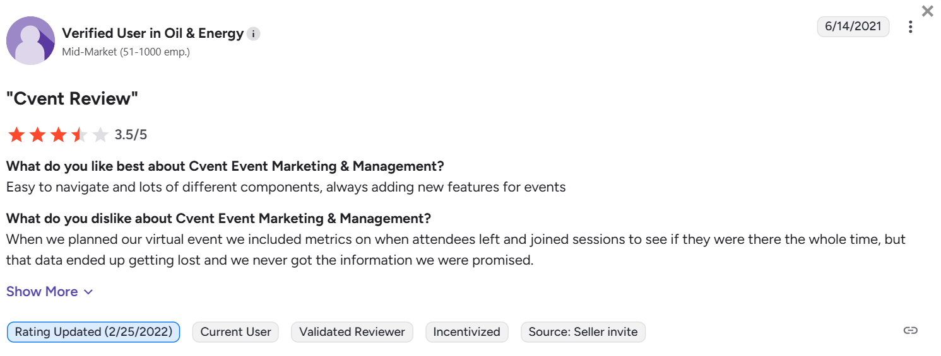Image resolution: width=941 pixels, height=356 pixels.
Task: Click the first red rating star
Action: [16, 135]
